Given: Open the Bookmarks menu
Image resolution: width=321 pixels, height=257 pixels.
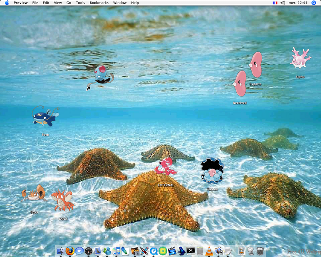Looking at the screenshot, I should tap(99, 3).
